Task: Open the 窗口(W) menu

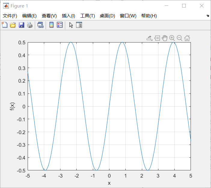Action: 128,16
